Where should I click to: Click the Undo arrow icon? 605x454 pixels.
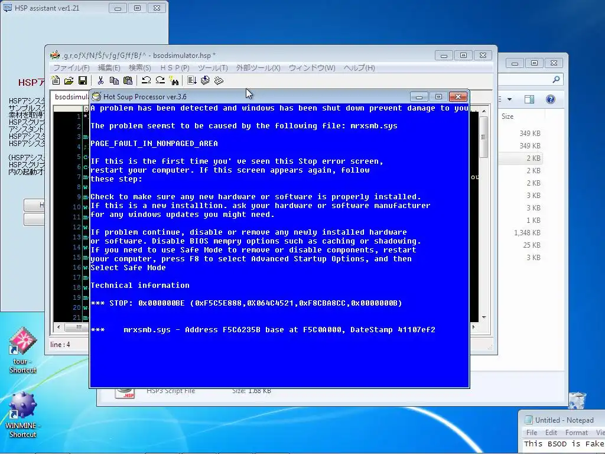pyautogui.click(x=146, y=80)
